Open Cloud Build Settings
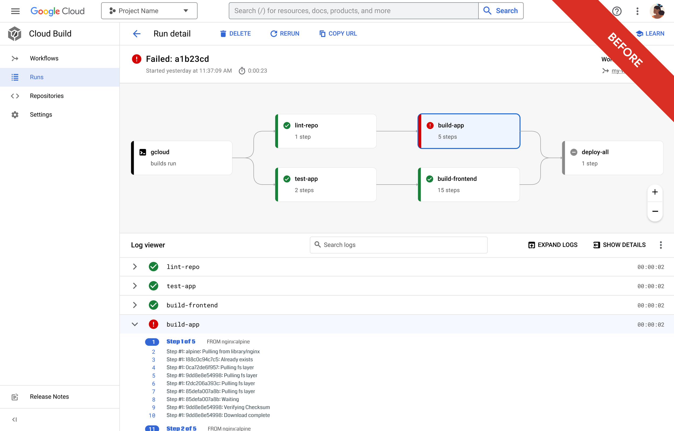The width and height of the screenshot is (674, 431). pos(41,114)
